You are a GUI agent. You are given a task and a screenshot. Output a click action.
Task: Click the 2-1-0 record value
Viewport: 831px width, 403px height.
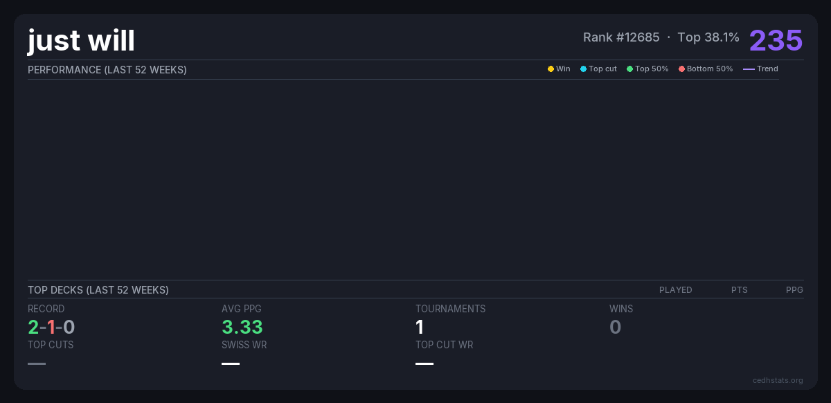tap(51, 327)
